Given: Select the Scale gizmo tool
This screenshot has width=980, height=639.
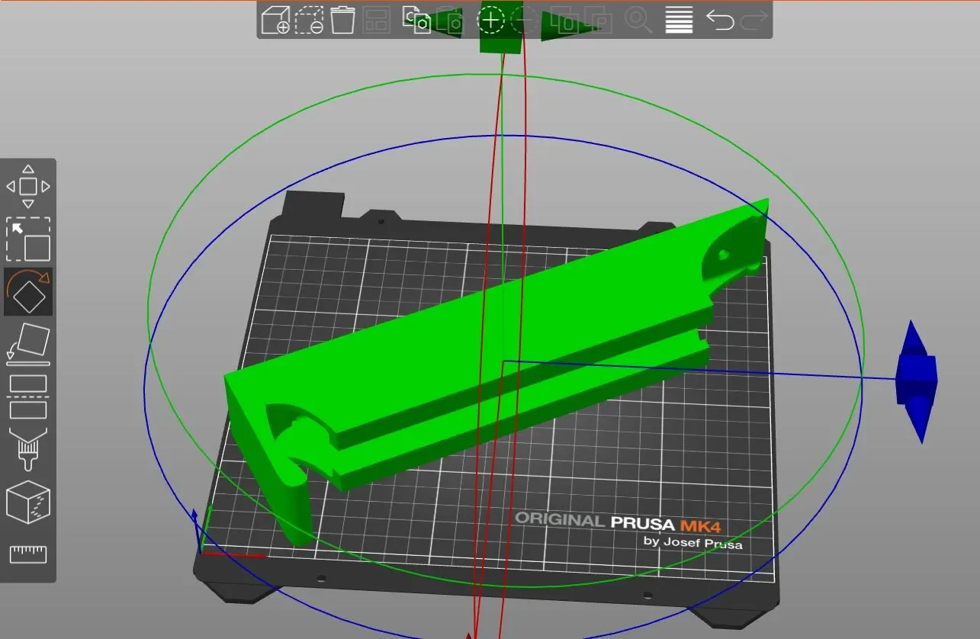Looking at the screenshot, I should click(x=28, y=239).
